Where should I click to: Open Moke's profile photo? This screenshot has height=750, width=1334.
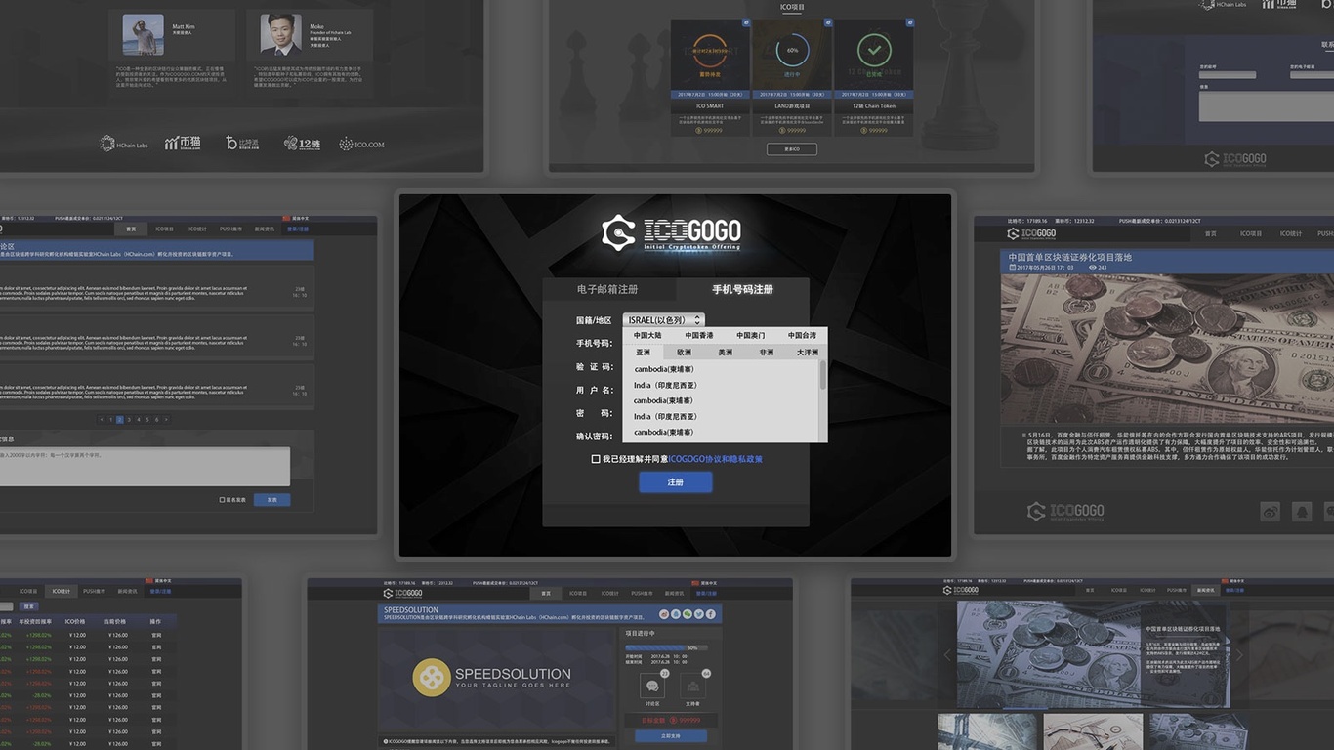coord(281,34)
